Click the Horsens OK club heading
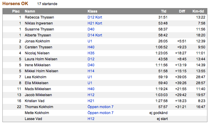The width and height of the screenshot is (211, 126). 15,4
